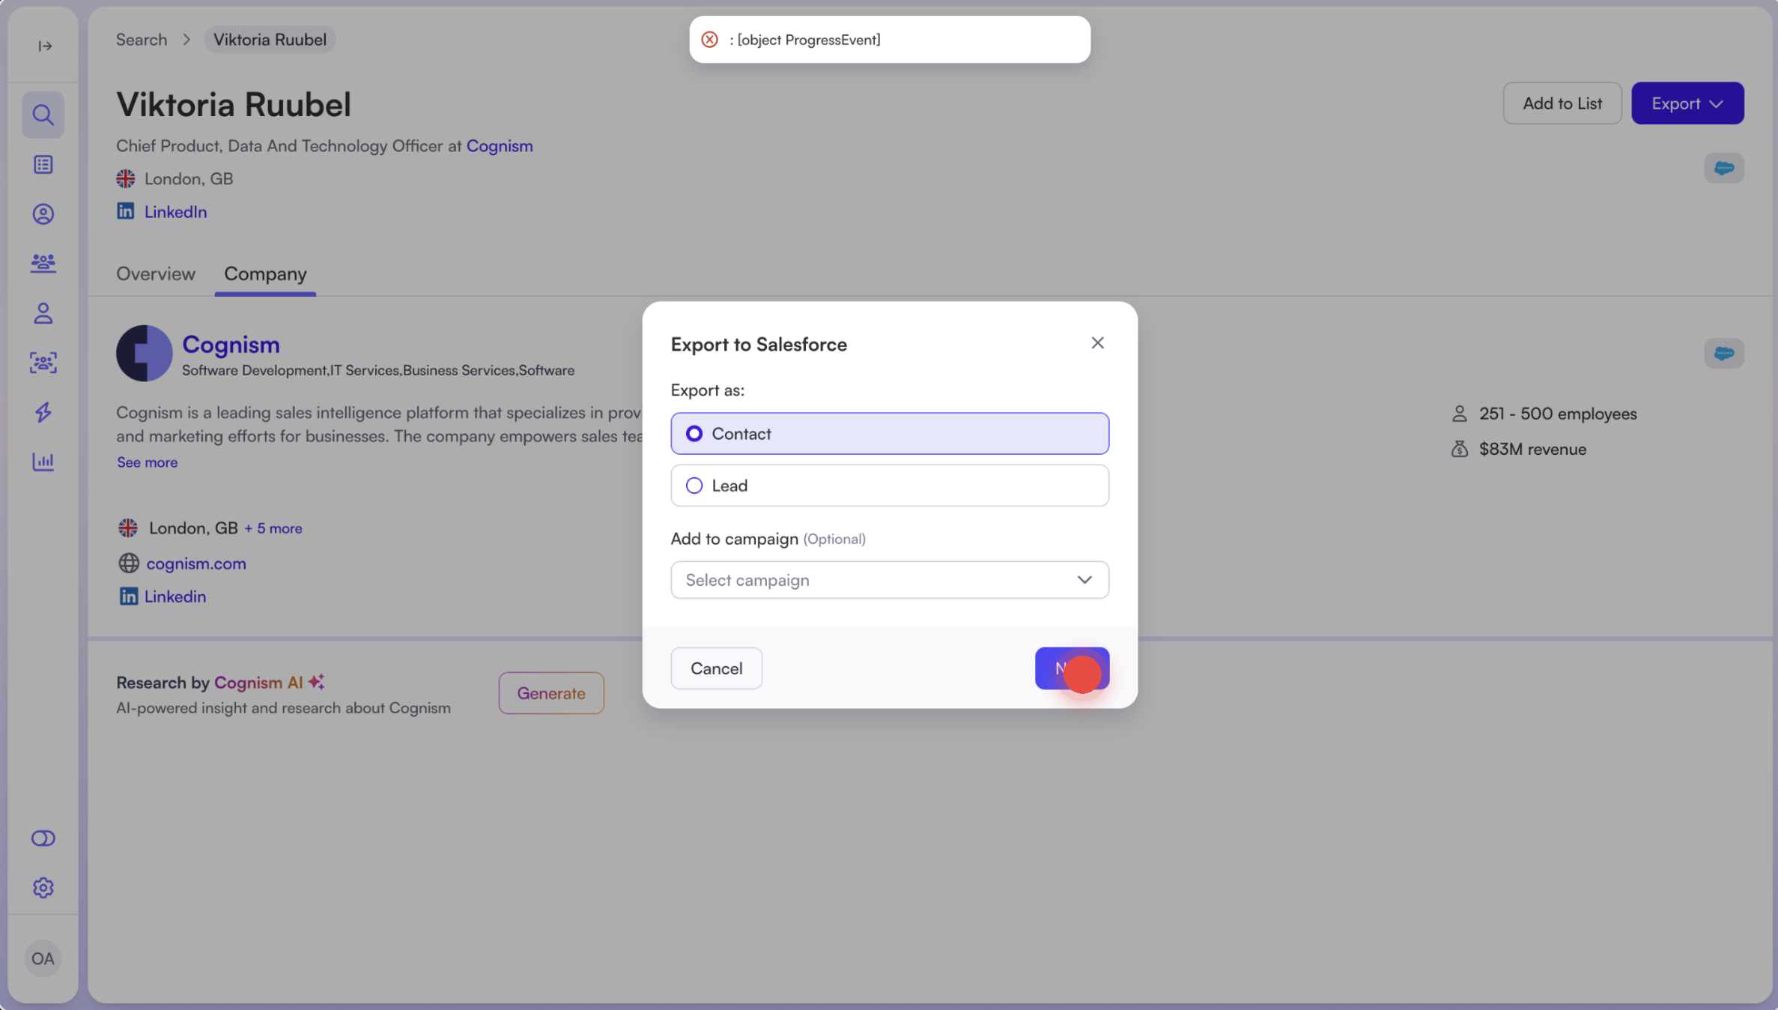
Task: Click the search magnifier sidebar icon
Action: (43, 115)
